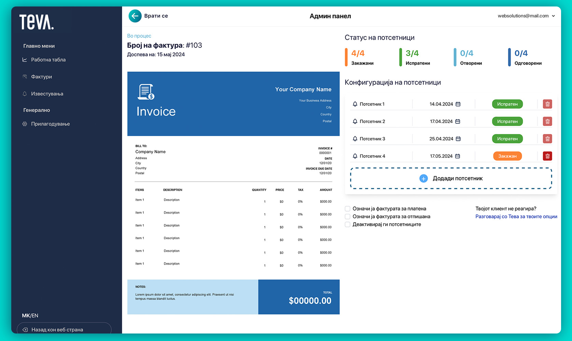Delete Потсетник 1 with trash icon
The height and width of the screenshot is (341, 572).
coord(547,104)
